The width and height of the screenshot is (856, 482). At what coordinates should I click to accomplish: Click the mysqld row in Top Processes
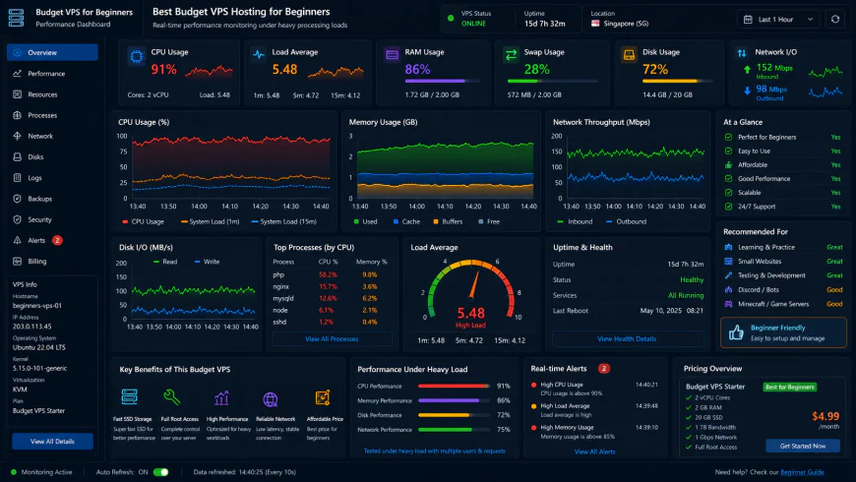[332, 299]
